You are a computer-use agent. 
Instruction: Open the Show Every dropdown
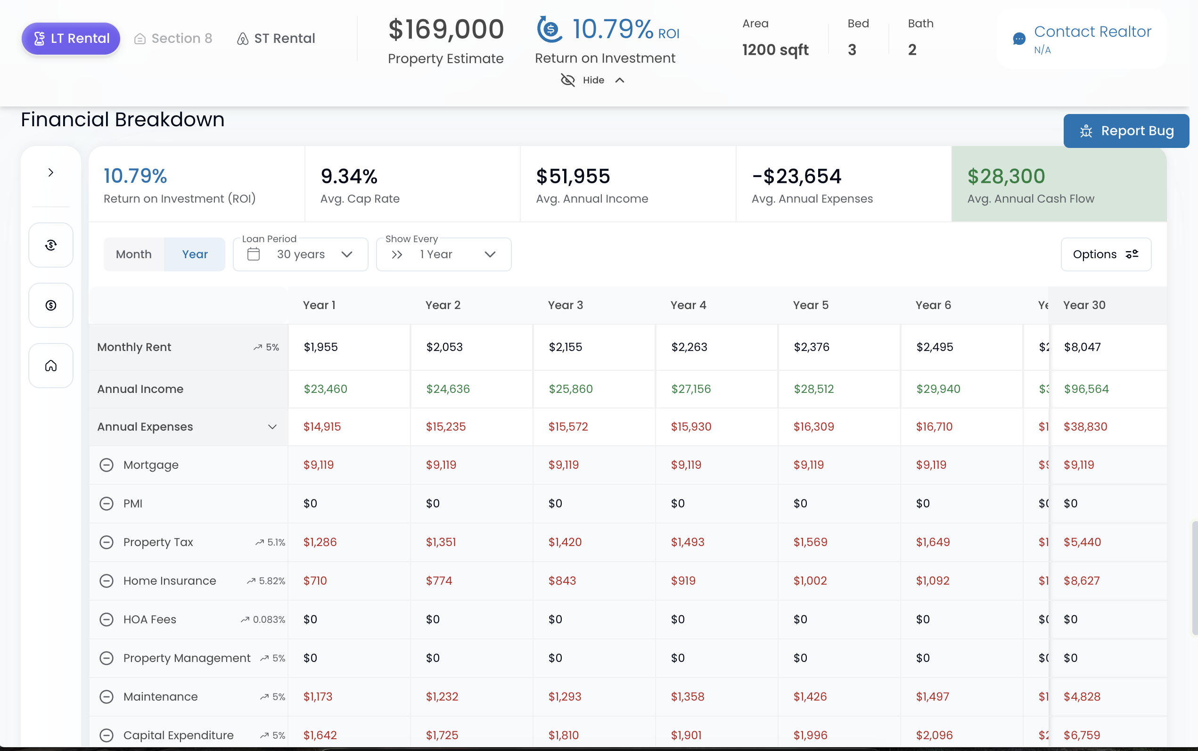pyautogui.click(x=443, y=254)
